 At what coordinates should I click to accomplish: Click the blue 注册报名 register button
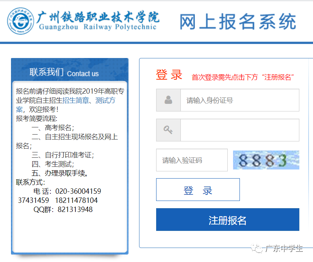(x=228, y=220)
